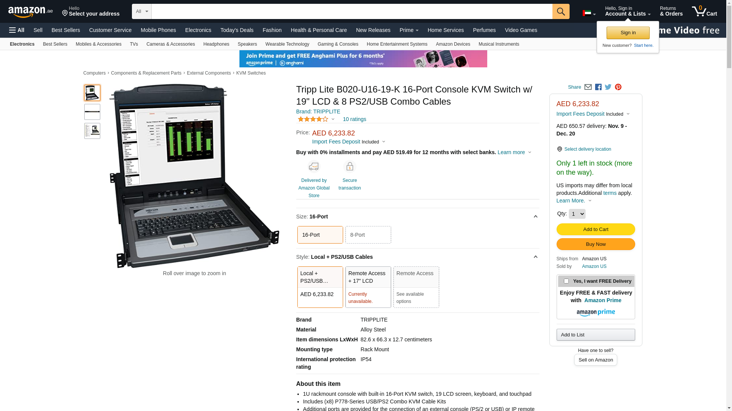Image resolution: width=732 pixels, height=411 pixels.
Task: Share on Twitter icon
Action: point(608,87)
